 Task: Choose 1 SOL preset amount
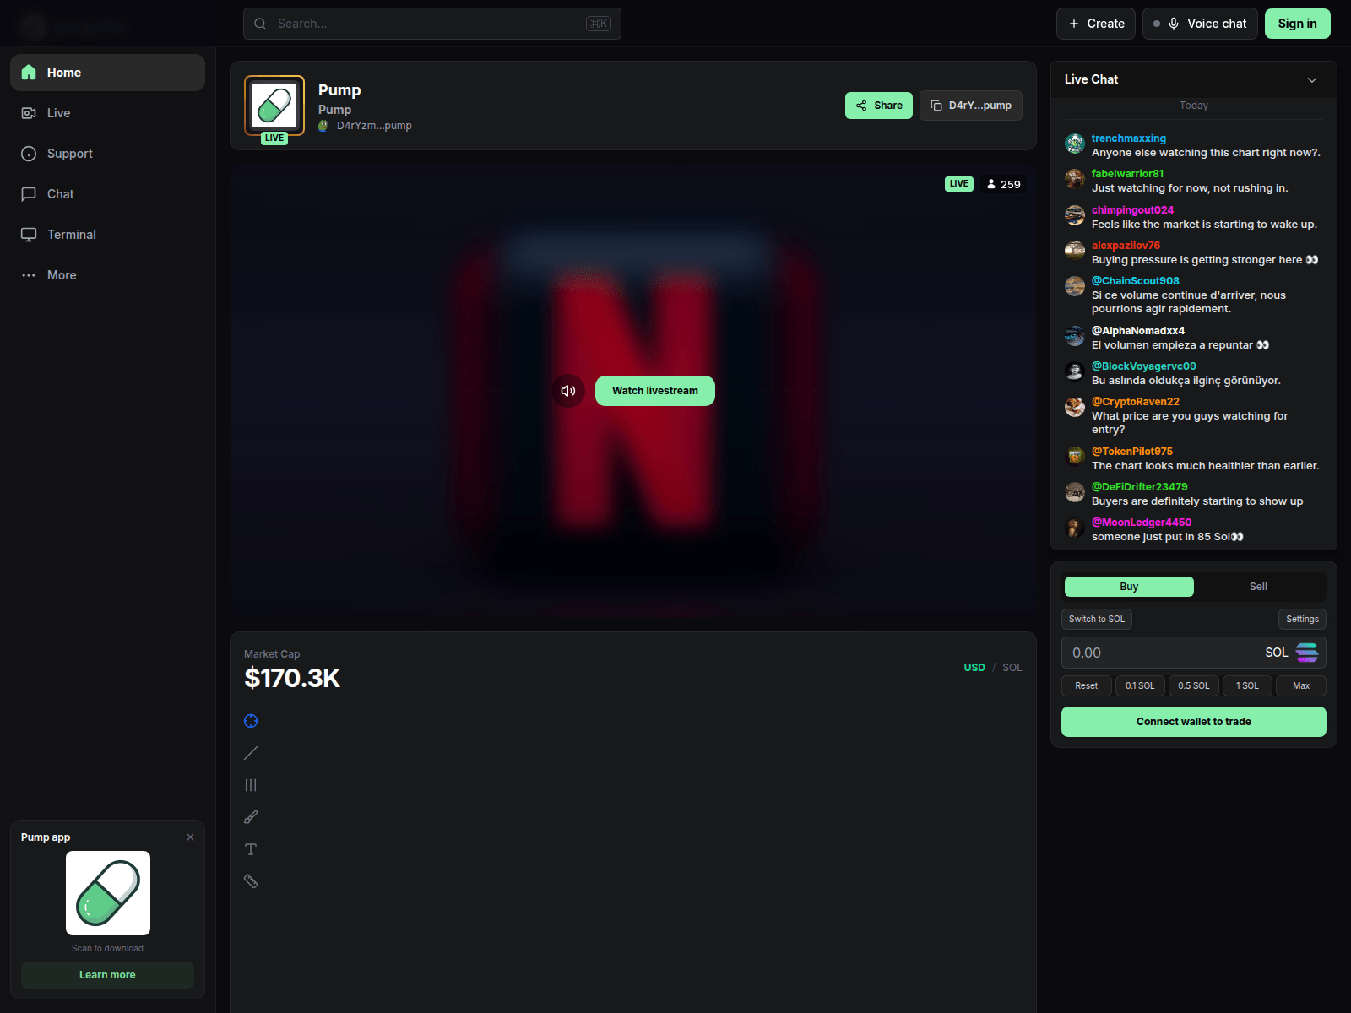tap(1247, 685)
